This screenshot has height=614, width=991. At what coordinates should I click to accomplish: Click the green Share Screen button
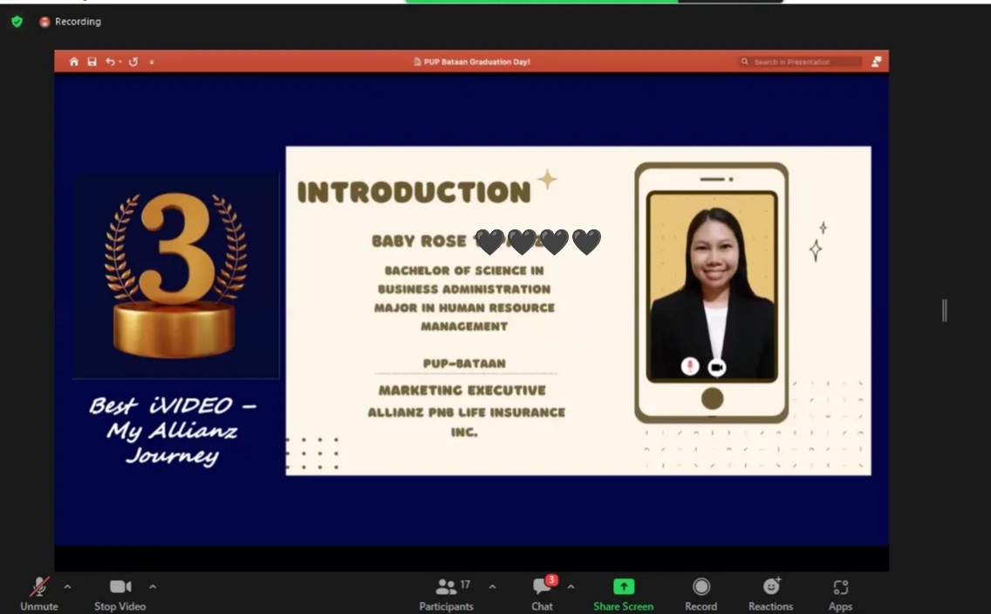click(623, 594)
